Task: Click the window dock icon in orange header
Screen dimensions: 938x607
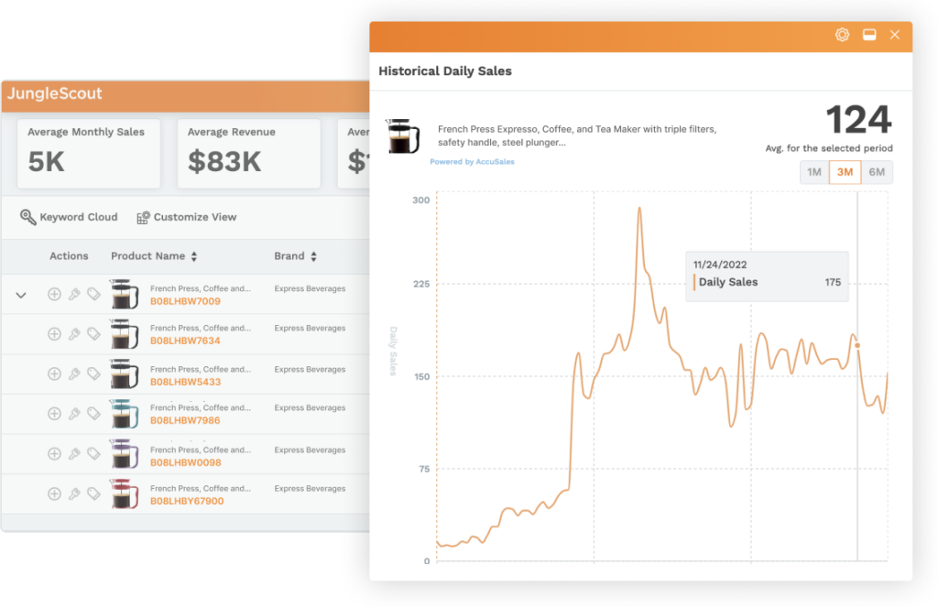Action: pyautogui.click(x=869, y=35)
